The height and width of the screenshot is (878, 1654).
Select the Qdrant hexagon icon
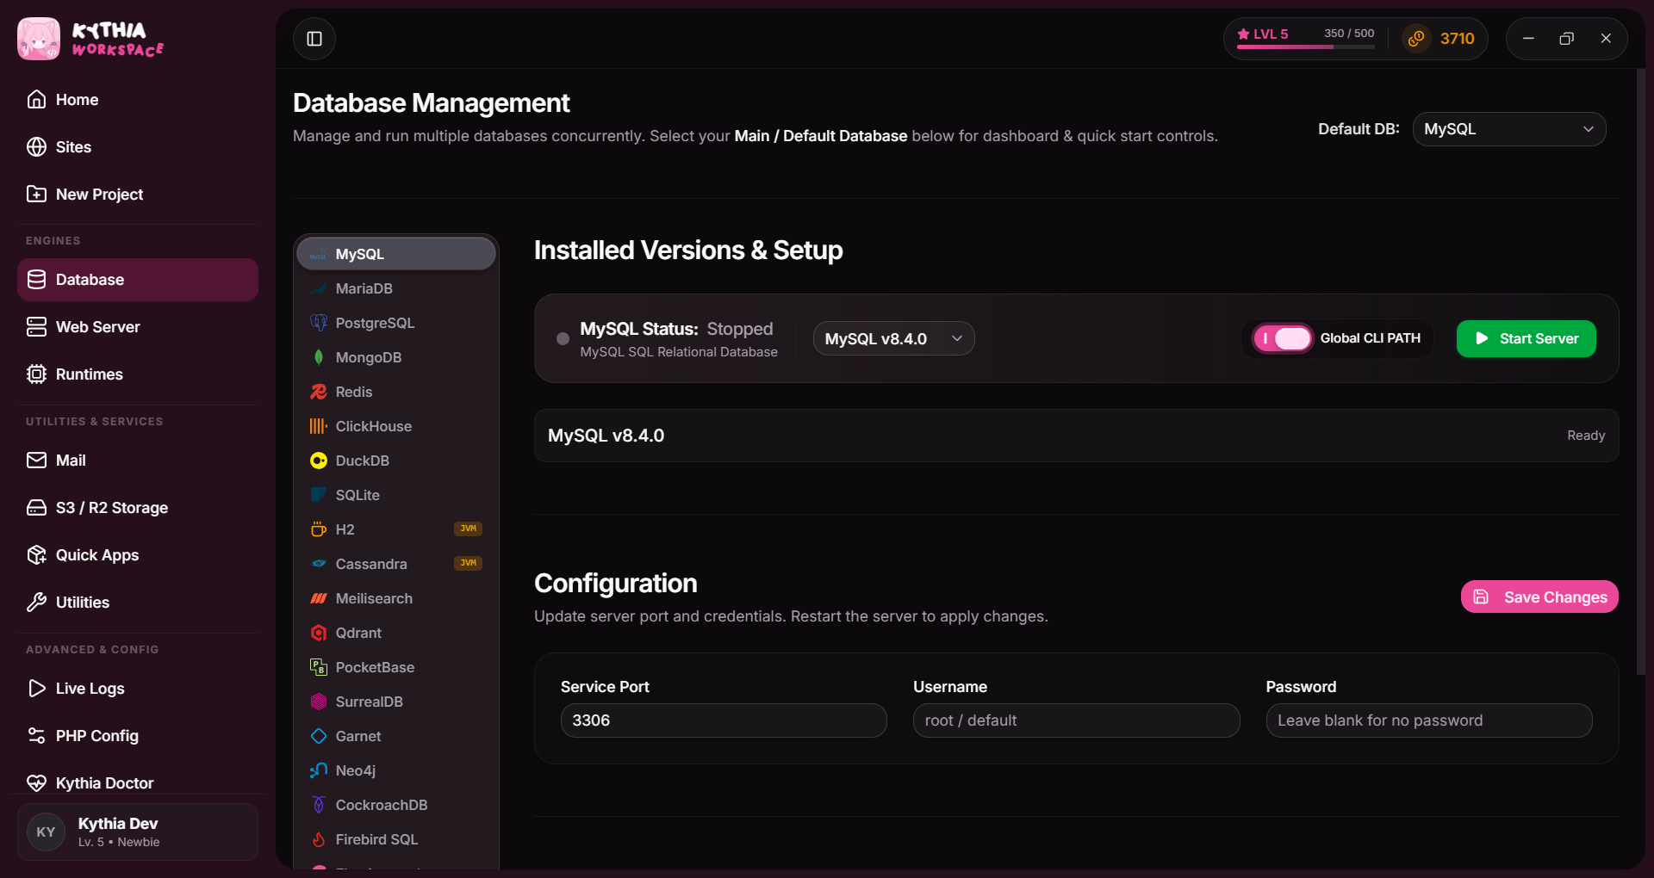tap(319, 633)
